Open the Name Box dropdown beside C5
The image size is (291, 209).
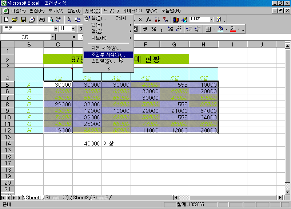pos(52,37)
